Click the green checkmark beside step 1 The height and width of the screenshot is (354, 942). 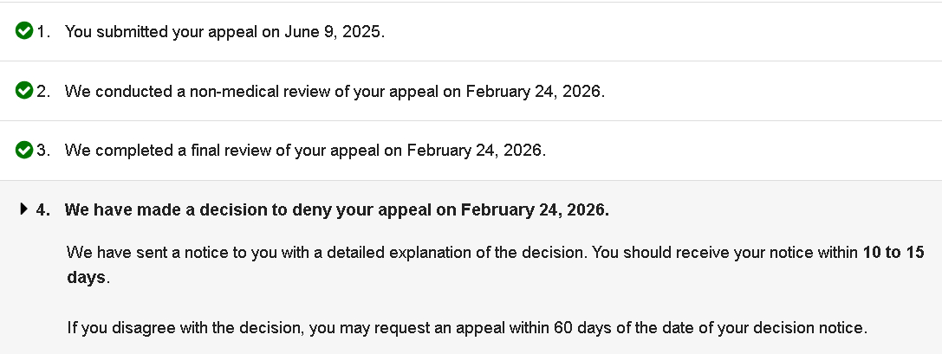tap(23, 32)
